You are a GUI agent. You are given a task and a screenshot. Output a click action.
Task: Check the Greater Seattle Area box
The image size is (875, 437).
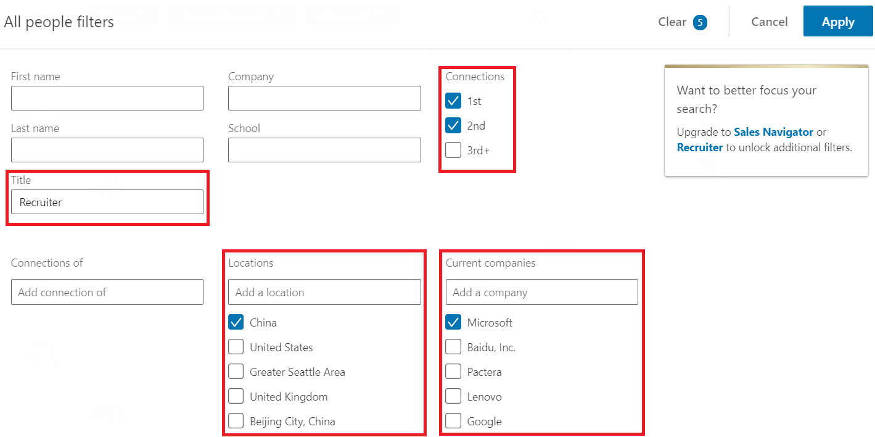tap(236, 372)
